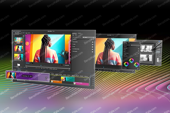Open the Import tab in the header
Viewport: 170px width, 113px height.
(x=16, y=31)
